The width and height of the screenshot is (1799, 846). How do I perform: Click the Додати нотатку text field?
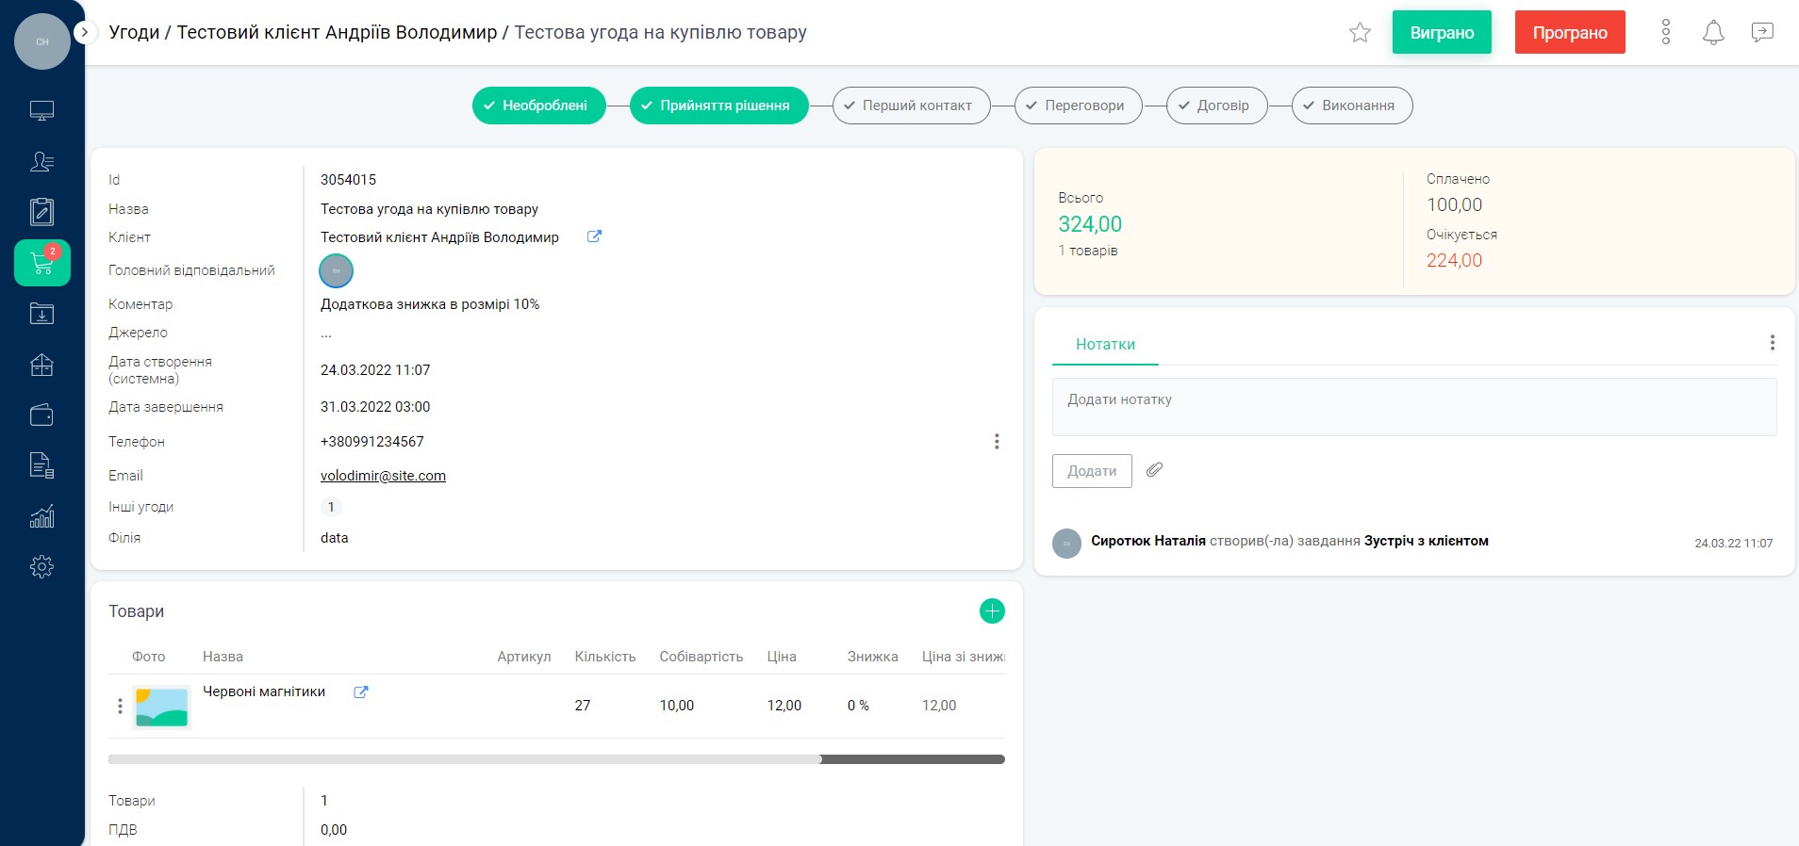pos(1413,407)
